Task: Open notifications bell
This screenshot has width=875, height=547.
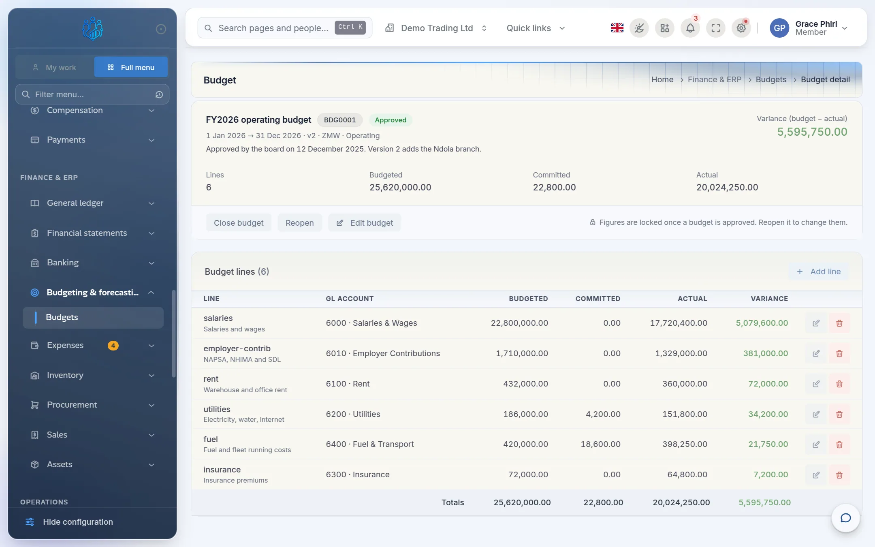Action: pyautogui.click(x=690, y=28)
